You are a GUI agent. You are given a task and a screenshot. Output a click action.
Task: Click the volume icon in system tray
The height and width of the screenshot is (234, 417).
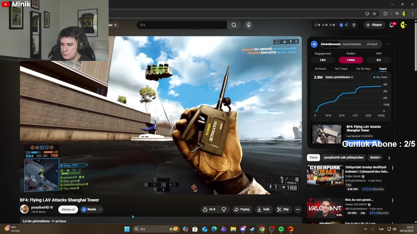click(394, 229)
